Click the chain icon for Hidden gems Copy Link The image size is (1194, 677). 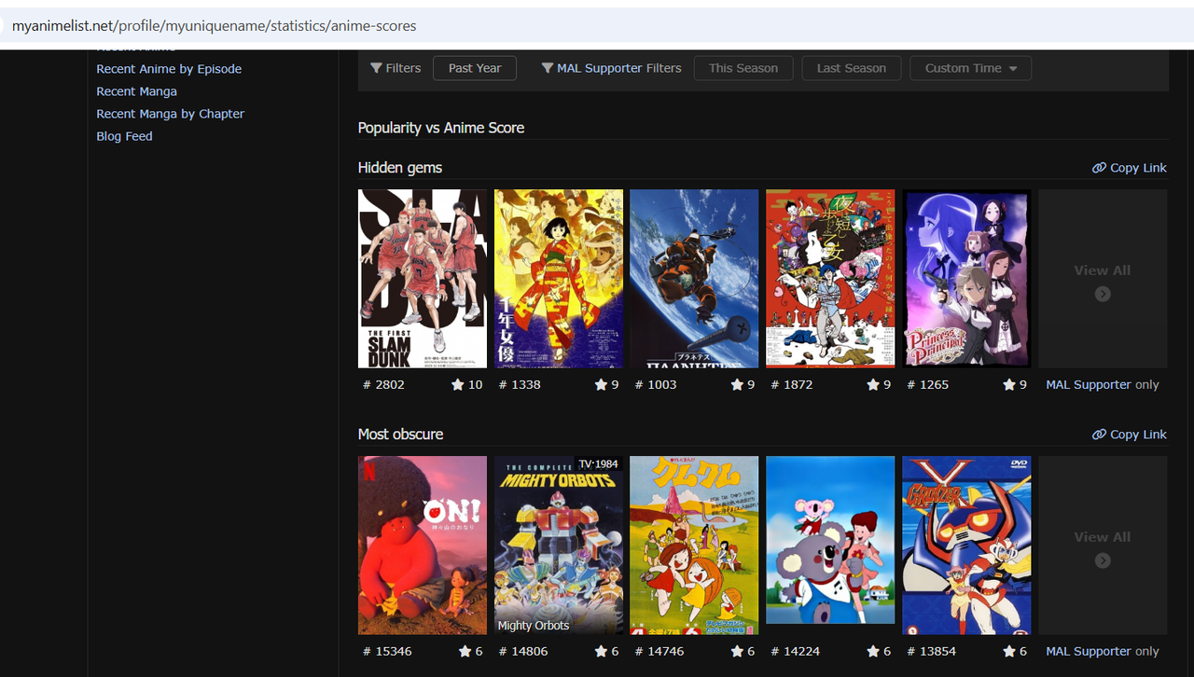[x=1099, y=168]
